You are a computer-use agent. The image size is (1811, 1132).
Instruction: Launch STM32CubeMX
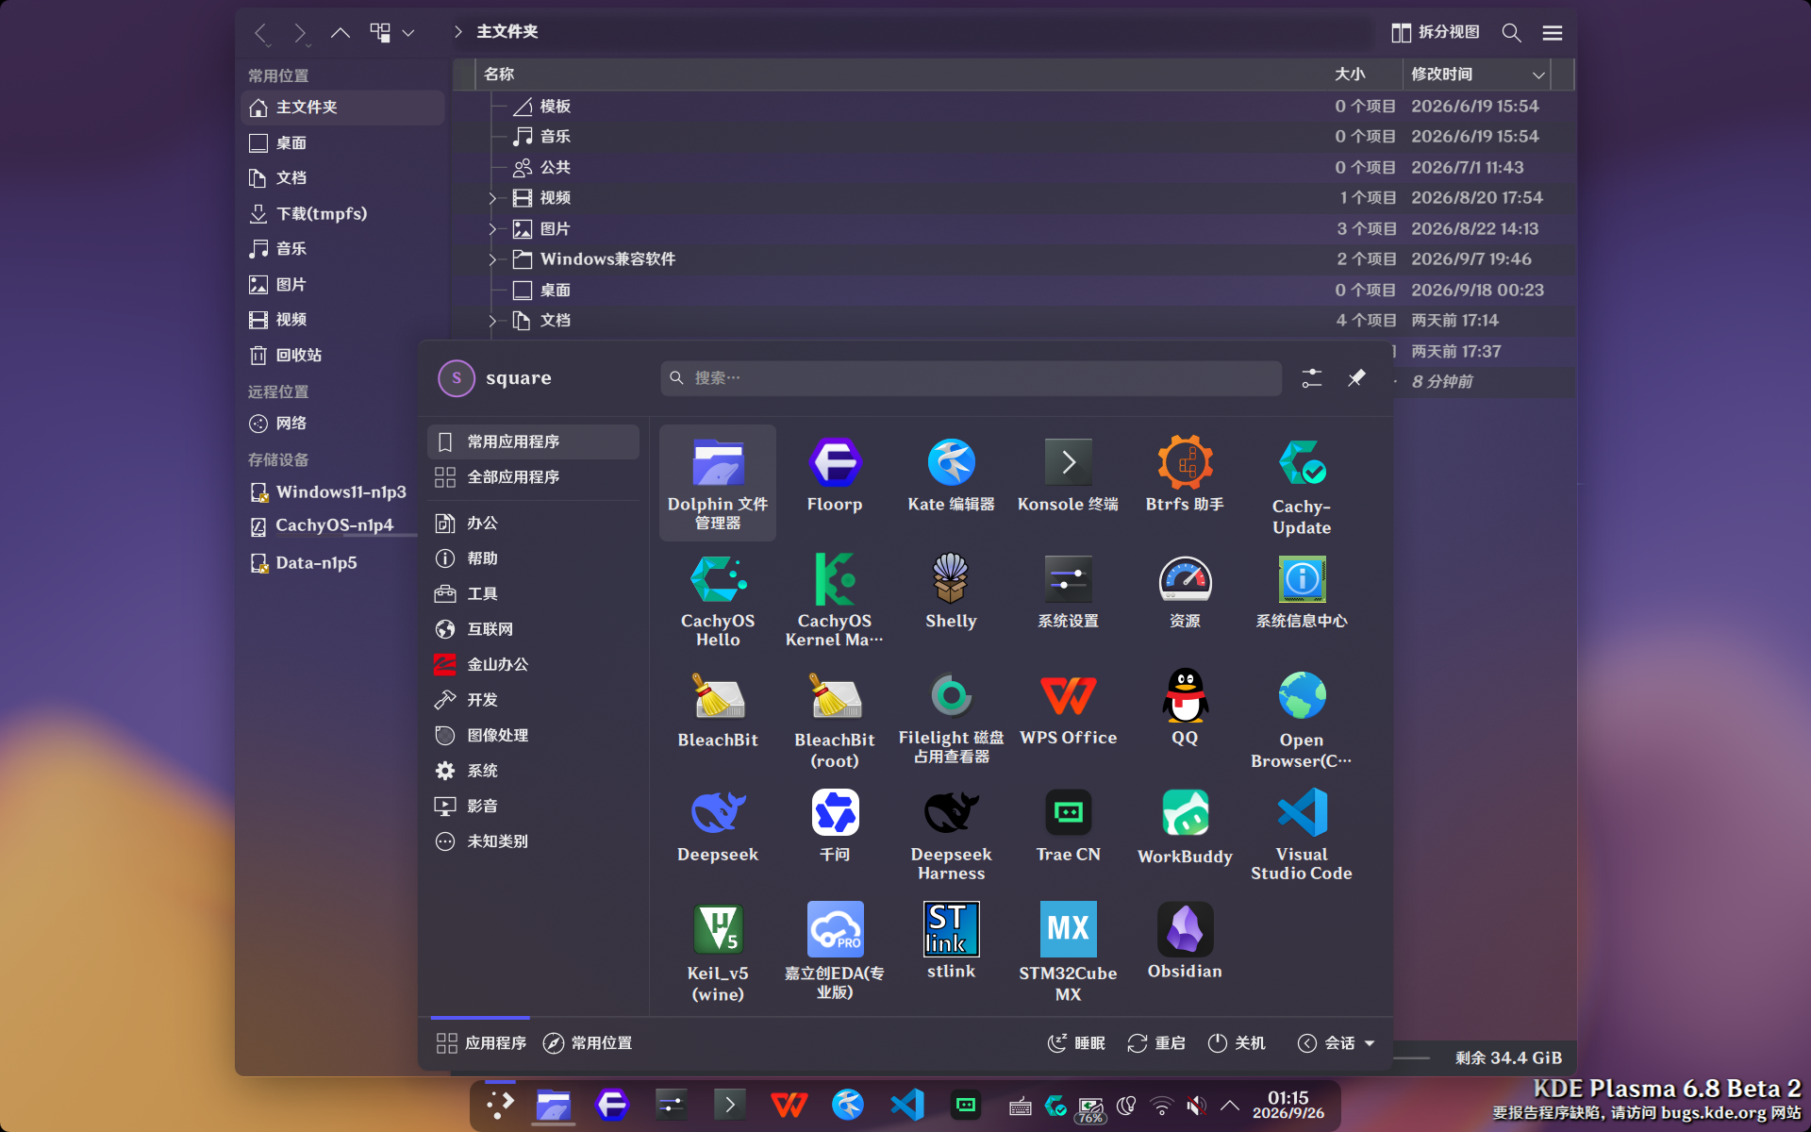tap(1068, 951)
